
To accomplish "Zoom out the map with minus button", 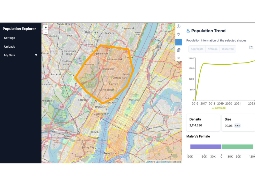I will click(x=46, y=32).
